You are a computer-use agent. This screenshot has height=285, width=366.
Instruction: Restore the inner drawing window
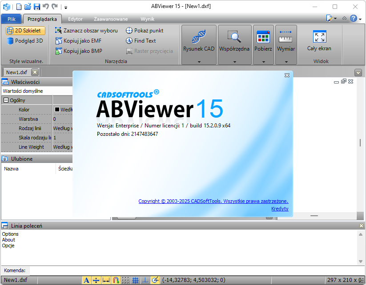pyautogui.click(x=344, y=81)
